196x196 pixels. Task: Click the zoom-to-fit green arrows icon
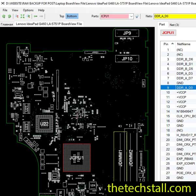[23, 16]
